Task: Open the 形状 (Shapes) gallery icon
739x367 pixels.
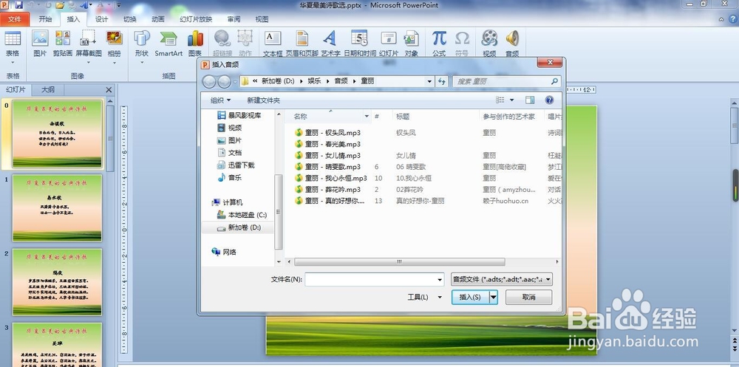Action: [x=141, y=38]
